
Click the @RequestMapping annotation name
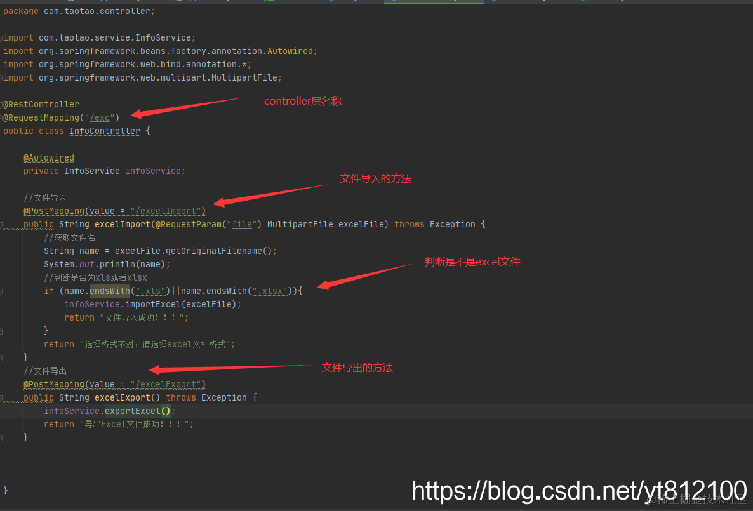(41, 117)
